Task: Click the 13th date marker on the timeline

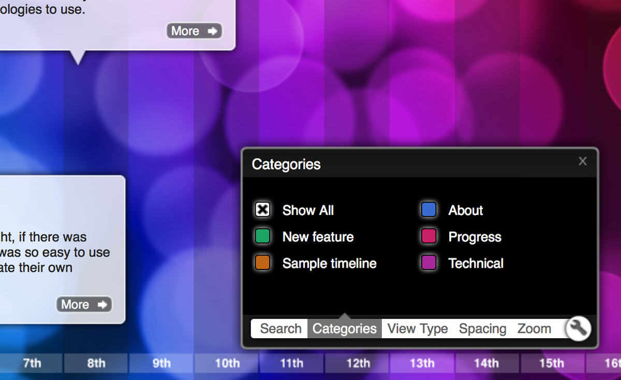Action: tap(422, 363)
